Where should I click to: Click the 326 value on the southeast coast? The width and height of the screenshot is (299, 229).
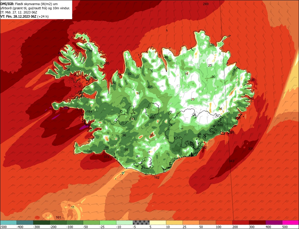pyautogui.click(x=231, y=132)
